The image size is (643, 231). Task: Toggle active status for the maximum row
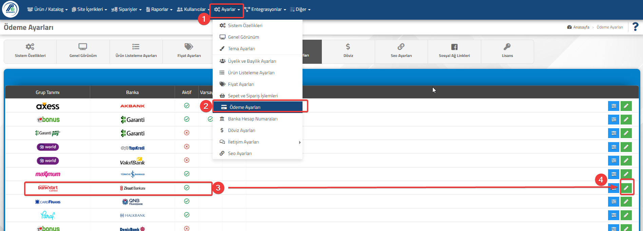[187, 174]
